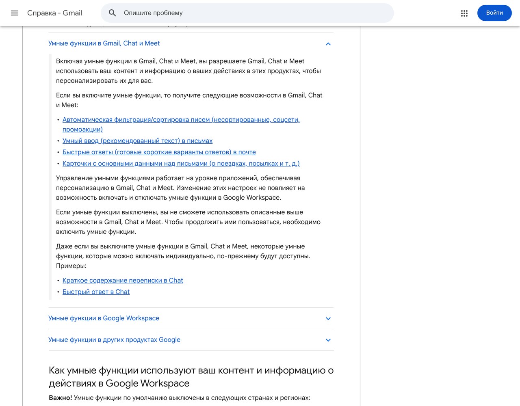This screenshot has height=406, width=520.
Task: Click paragraph starting Управление умными функциями работает
Action: tap(180, 188)
